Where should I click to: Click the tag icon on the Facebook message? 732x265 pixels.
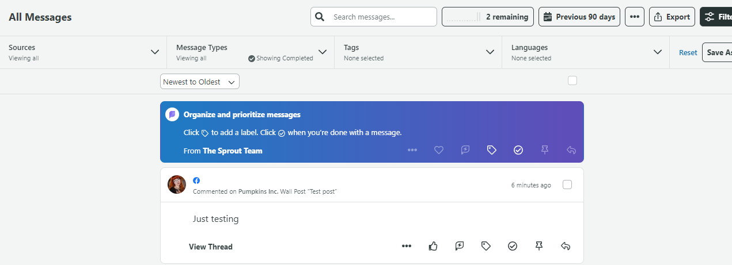[x=486, y=246]
